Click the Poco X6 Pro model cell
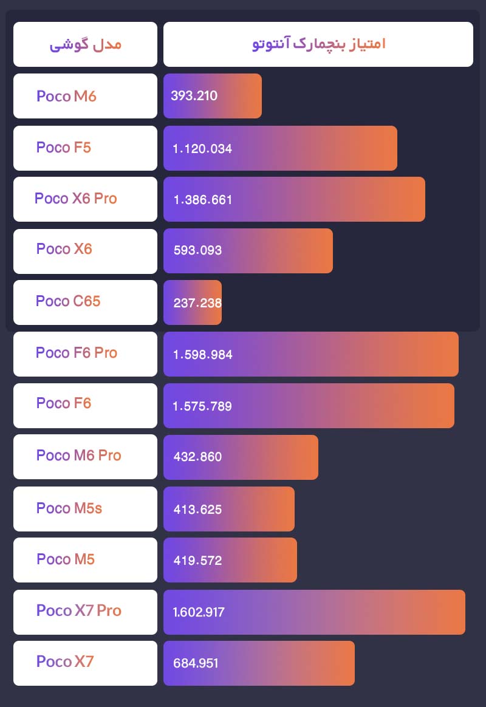The height and width of the screenshot is (707, 486). click(x=85, y=199)
